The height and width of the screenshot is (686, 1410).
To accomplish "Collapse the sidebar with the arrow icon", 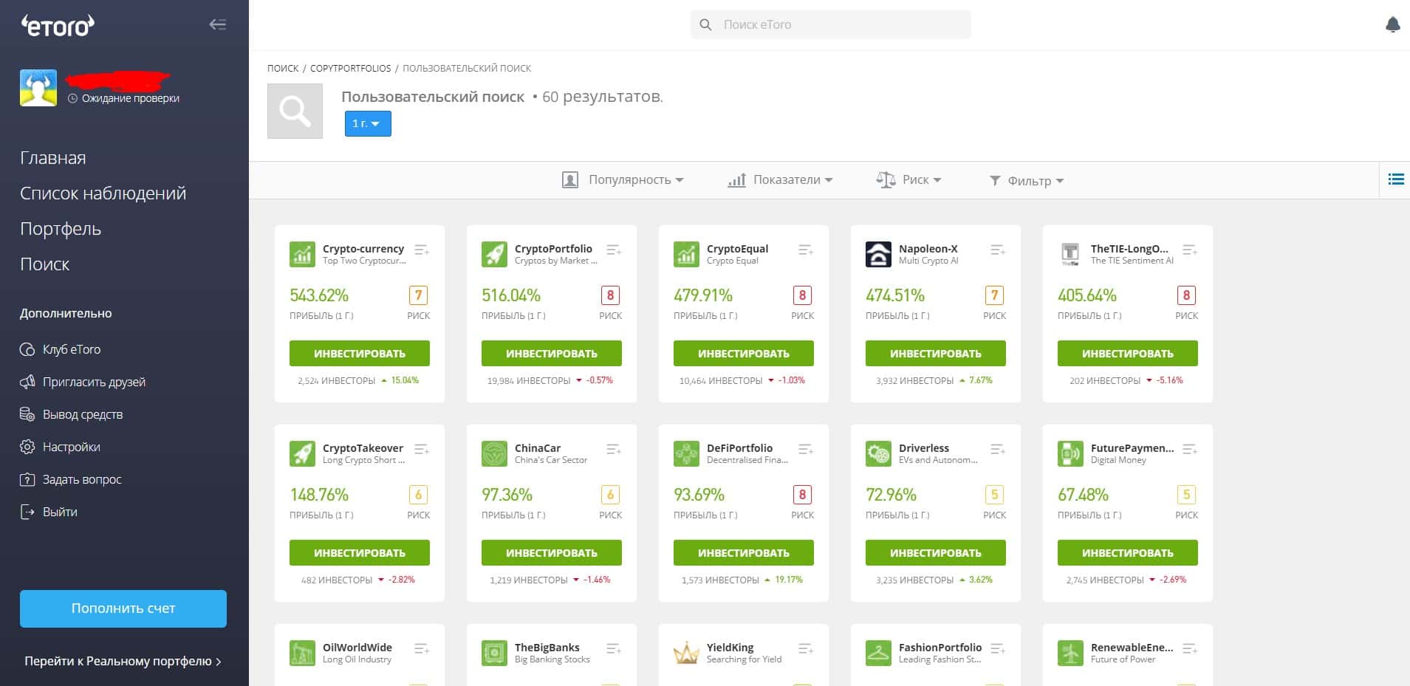I will click(217, 24).
